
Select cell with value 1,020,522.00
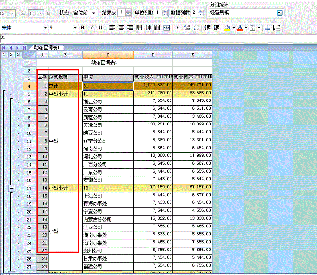click(x=153, y=86)
